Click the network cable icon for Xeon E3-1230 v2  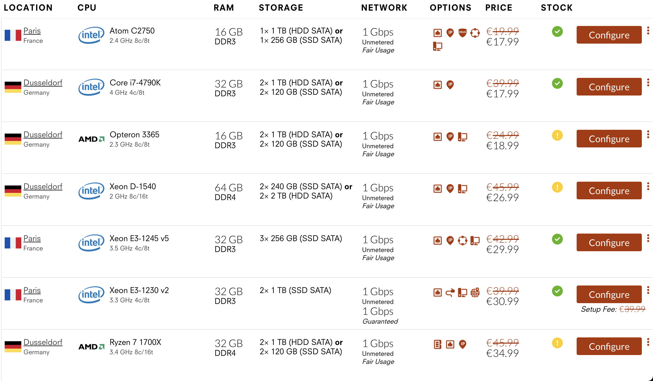pos(450,292)
